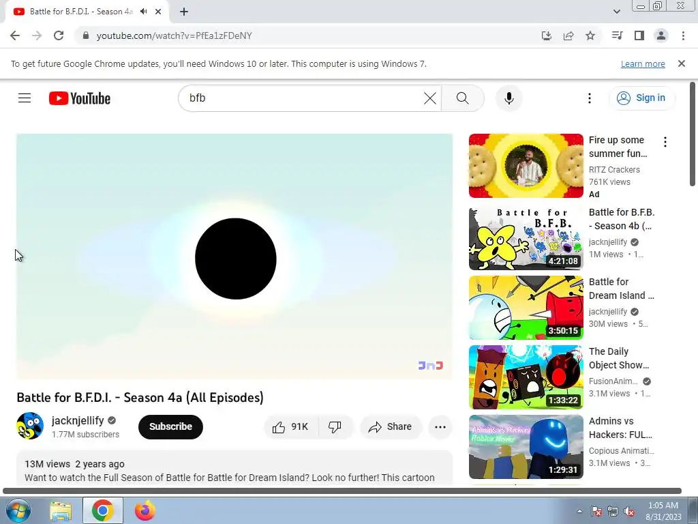Mute the tab via the speaker icon

[143, 12]
